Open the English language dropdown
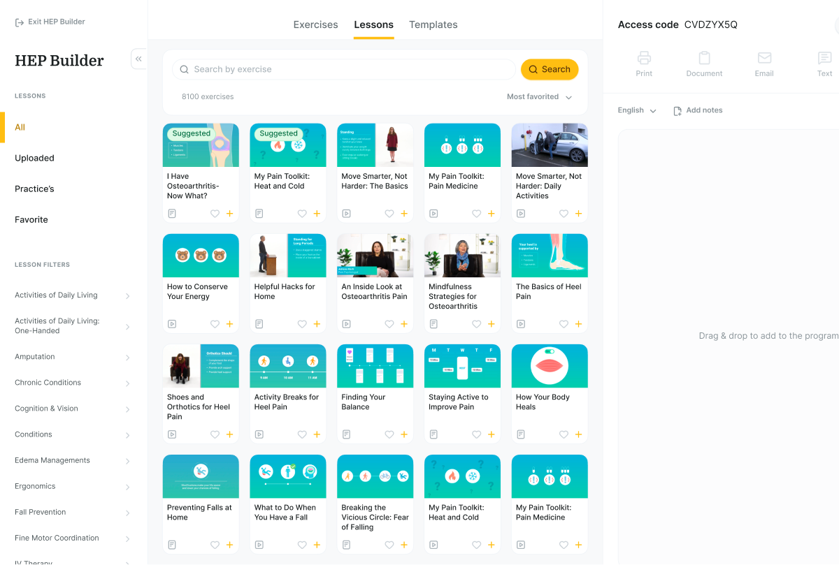 point(635,110)
